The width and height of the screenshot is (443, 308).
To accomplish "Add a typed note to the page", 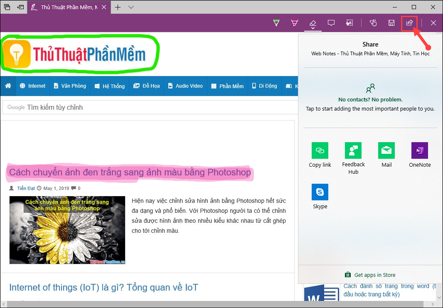I will click(x=331, y=23).
